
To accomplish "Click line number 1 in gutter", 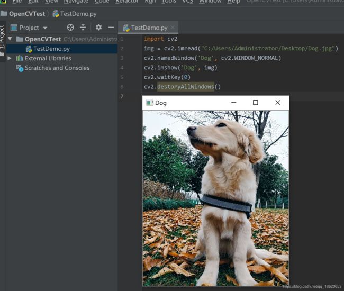I will (122, 39).
